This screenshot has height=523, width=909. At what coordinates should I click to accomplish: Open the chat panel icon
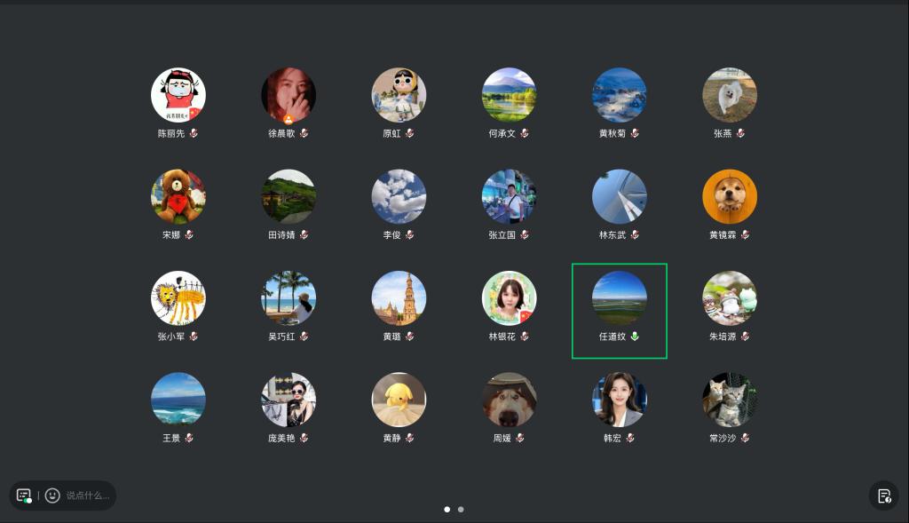[x=24, y=495]
